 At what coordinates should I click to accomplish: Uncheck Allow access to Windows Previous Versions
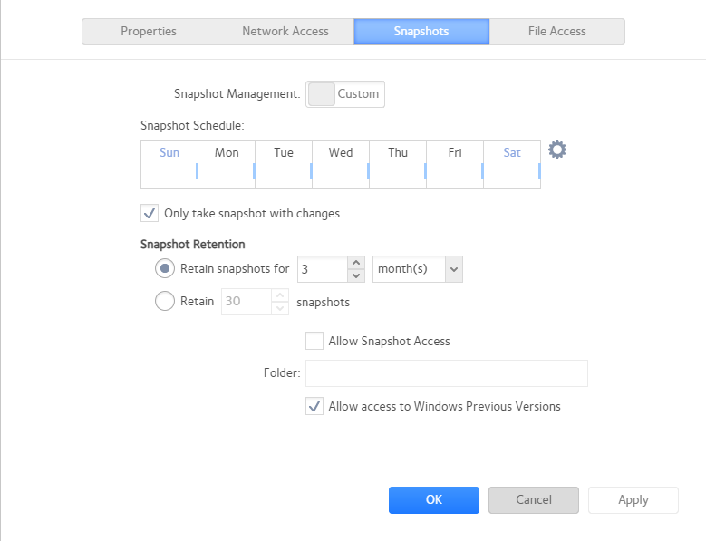(x=314, y=407)
